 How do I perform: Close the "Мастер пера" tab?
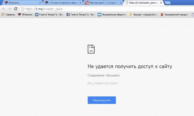(x=121, y=3)
